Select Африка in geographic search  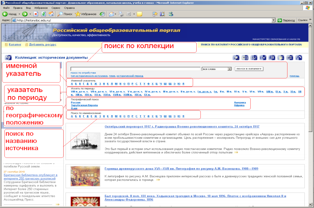[x=239, y=105]
